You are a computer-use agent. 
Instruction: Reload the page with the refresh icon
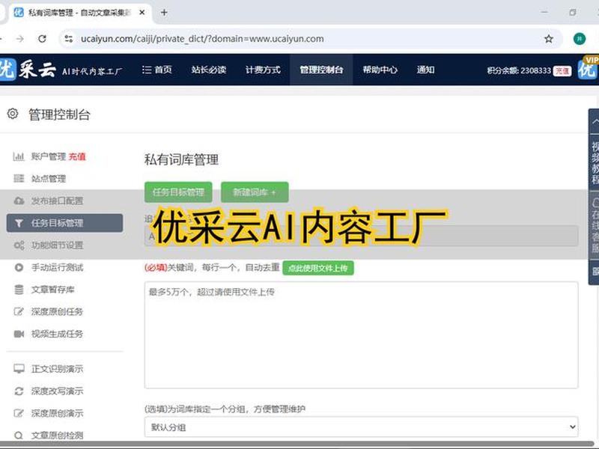click(x=42, y=39)
